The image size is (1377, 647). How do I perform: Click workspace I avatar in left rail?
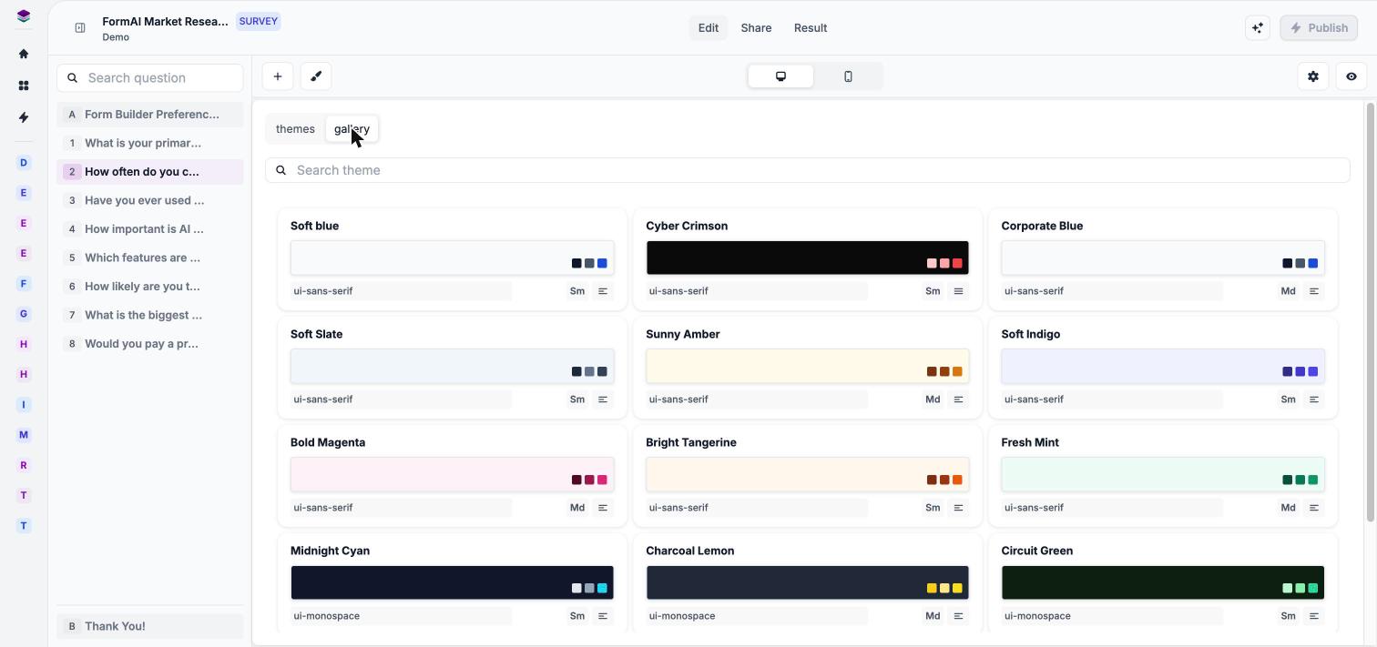point(24,405)
